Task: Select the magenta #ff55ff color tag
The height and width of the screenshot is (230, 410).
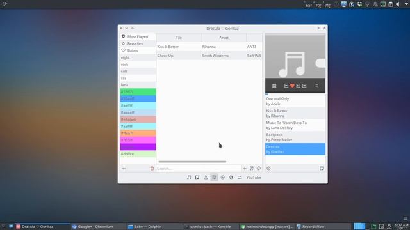Action: pos(138,140)
